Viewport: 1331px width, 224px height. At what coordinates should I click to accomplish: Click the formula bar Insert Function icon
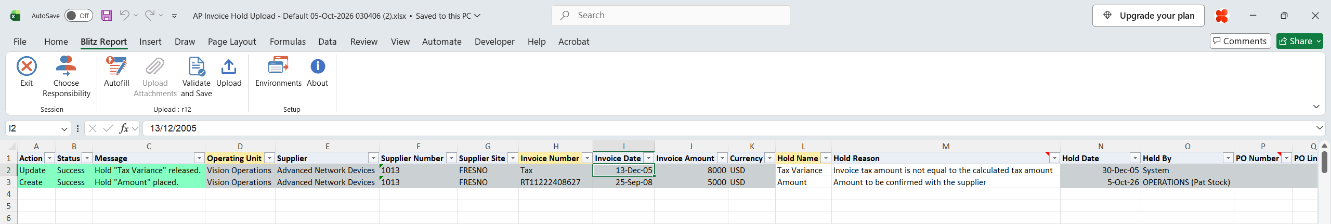point(124,128)
